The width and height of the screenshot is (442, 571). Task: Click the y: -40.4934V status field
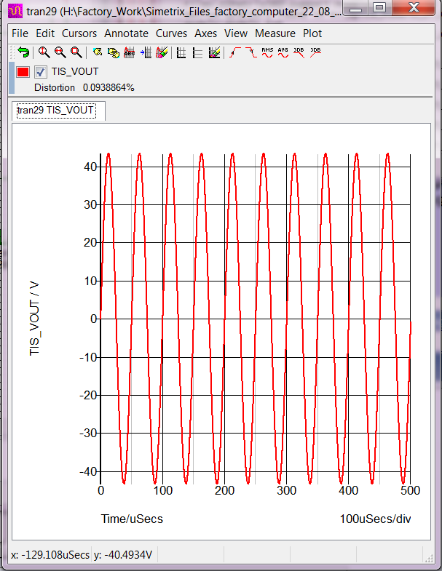click(x=123, y=555)
